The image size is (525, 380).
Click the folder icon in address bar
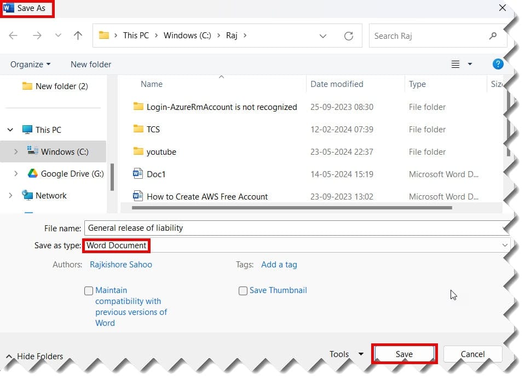[x=104, y=35]
